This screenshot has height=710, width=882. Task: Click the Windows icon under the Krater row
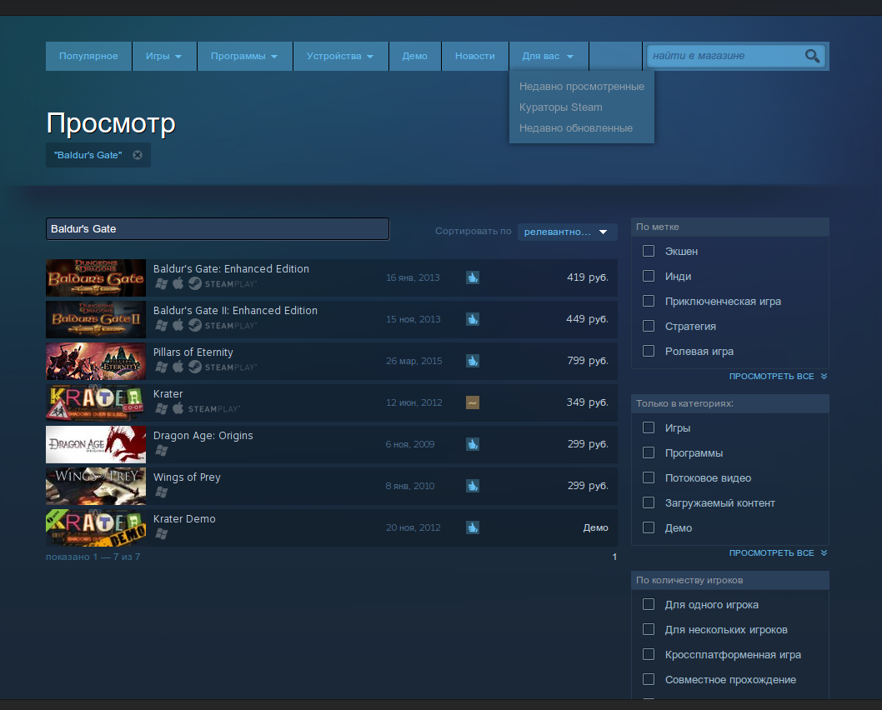pyautogui.click(x=162, y=408)
